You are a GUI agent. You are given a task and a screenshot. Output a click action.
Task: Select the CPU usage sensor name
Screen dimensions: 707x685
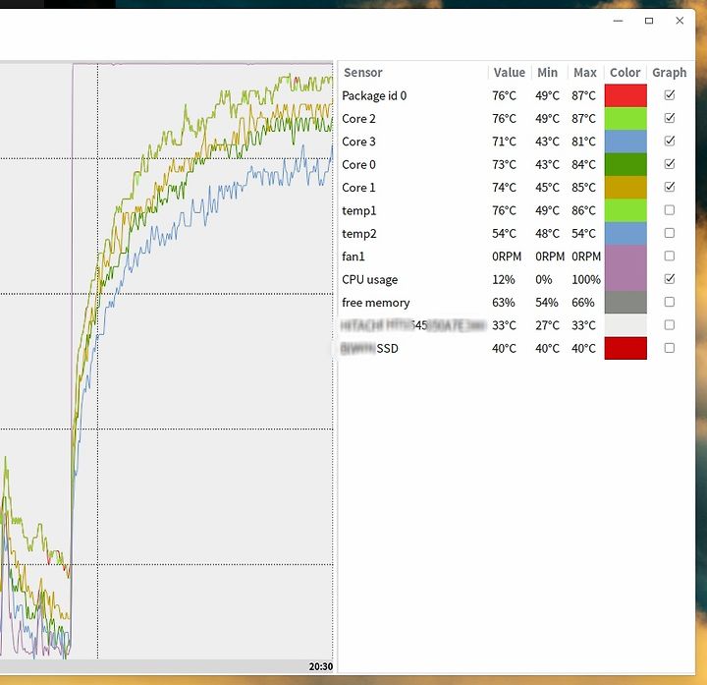[370, 280]
